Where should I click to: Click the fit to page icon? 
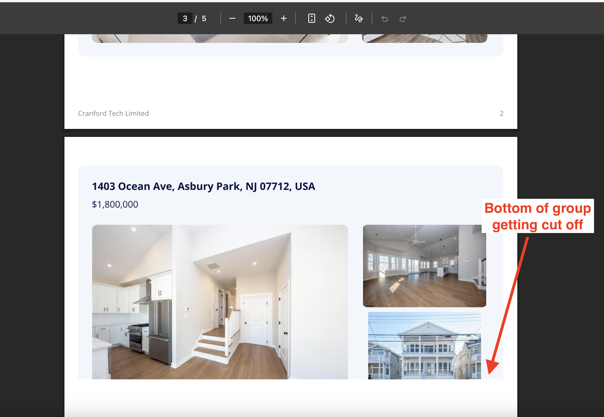point(311,19)
